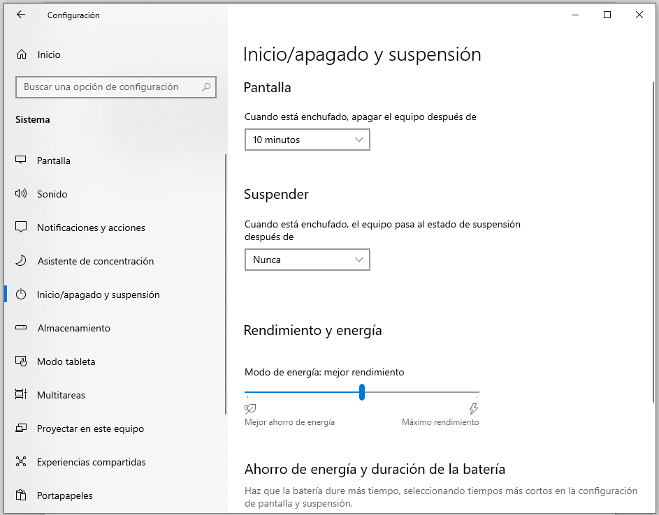Viewport: 659px width, 515px height.
Task: Click the Notificaciones speech bubble icon
Action: (20, 227)
